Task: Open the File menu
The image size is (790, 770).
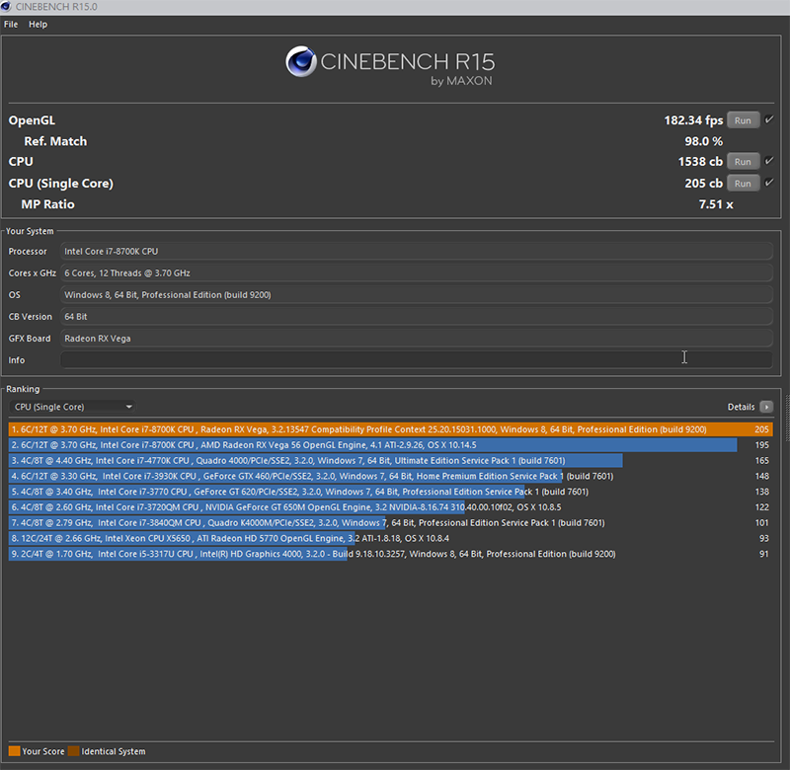Action: (11, 24)
